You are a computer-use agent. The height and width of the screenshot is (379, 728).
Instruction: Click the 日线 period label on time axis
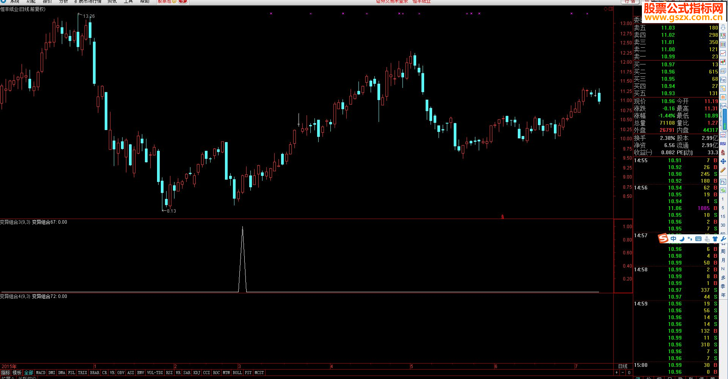coord(623,366)
